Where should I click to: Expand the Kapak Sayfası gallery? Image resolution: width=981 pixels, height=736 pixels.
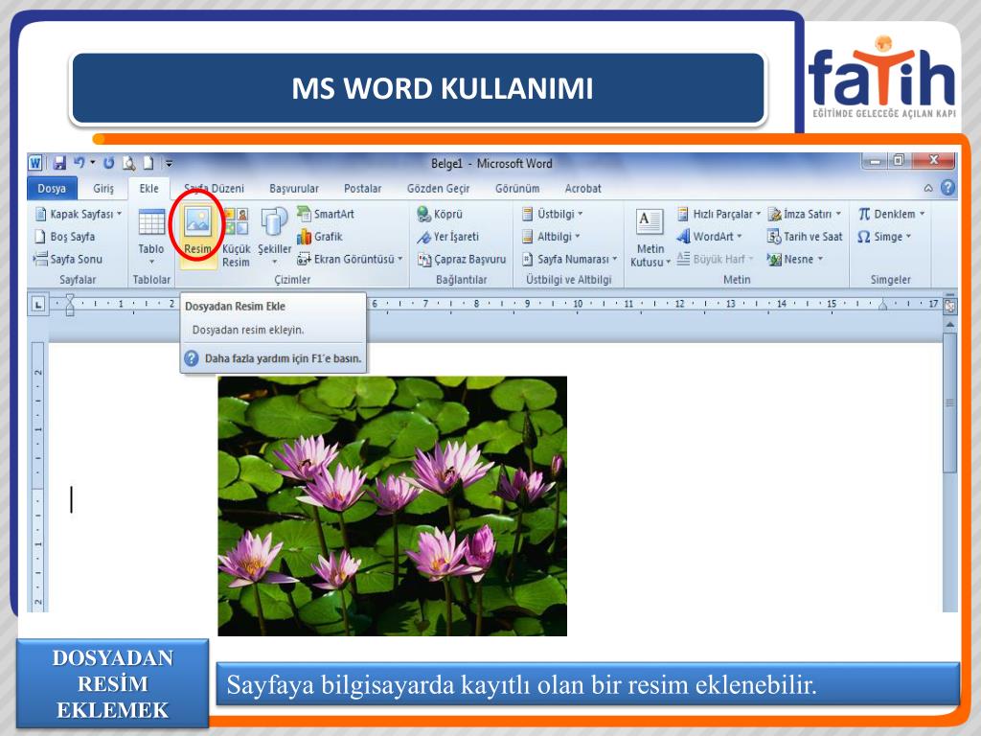[79, 214]
